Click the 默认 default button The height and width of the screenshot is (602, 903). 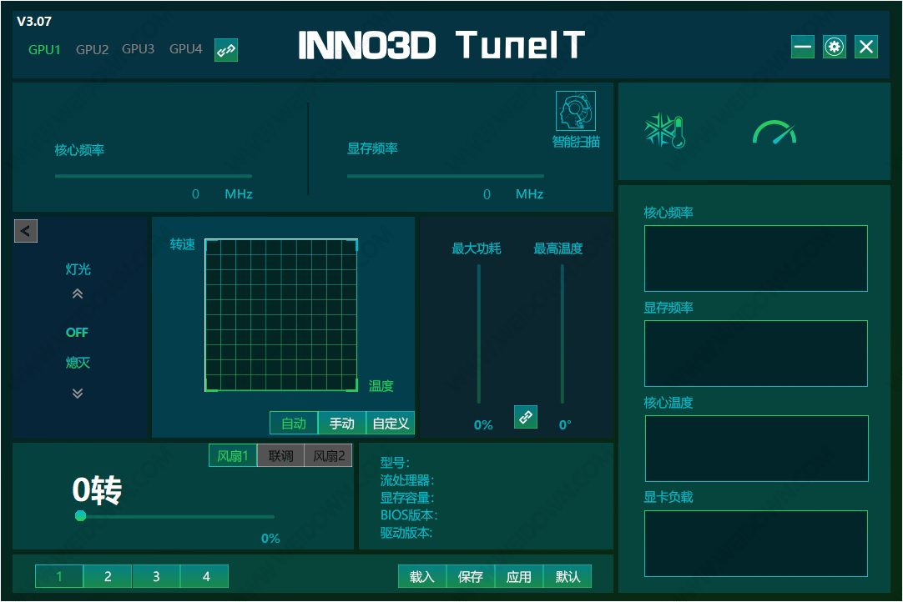(568, 577)
